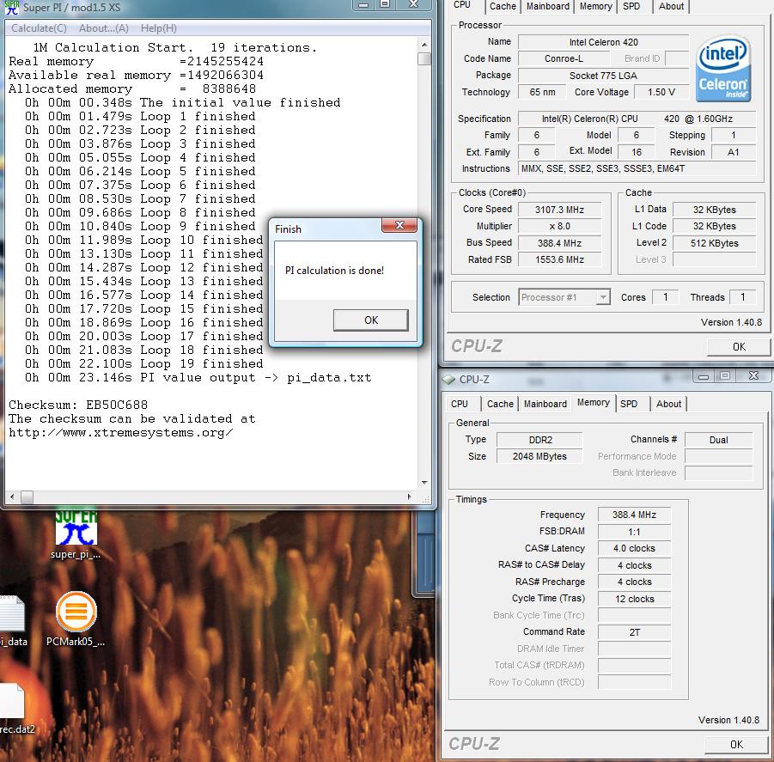Viewport: 774px width, 762px height.
Task: Click the Super PI title bar icon
Action: click(12, 8)
